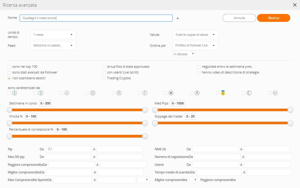Click the Tempo medio di scambio 'Da' field
Image resolution: width=300 pixels, height=188 pixels.
pyautogui.click(x=219, y=172)
